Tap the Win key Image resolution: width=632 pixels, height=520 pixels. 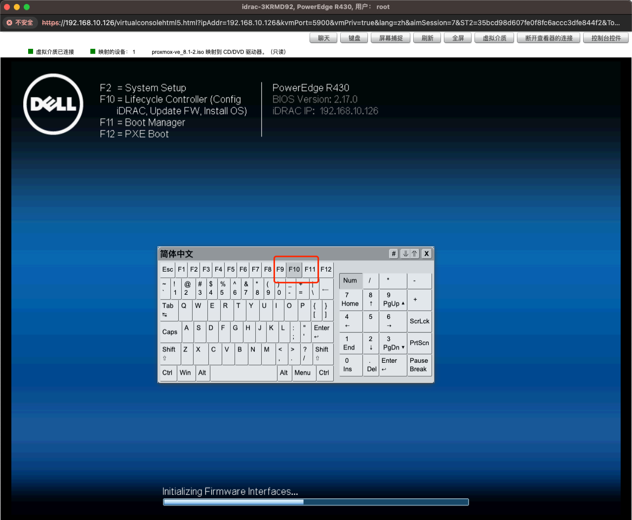pyautogui.click(x=186, y=373)
